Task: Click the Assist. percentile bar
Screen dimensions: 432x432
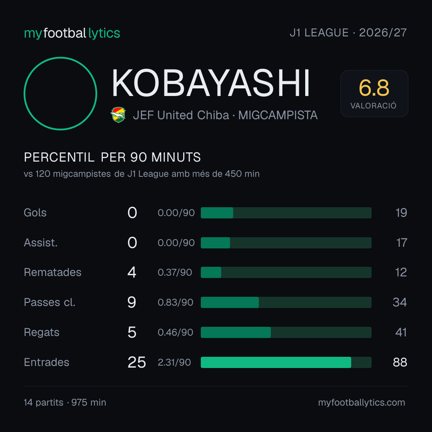Action: pos(286,243)
